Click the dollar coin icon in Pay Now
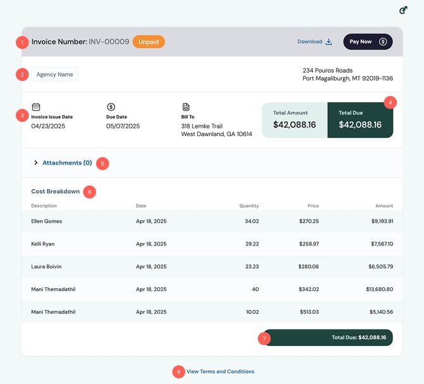 pyautogui.click(x=383, y=42)
